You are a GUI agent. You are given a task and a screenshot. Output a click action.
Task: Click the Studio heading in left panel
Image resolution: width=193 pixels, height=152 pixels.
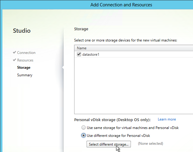pyautogui.click(x=22, y=31)
